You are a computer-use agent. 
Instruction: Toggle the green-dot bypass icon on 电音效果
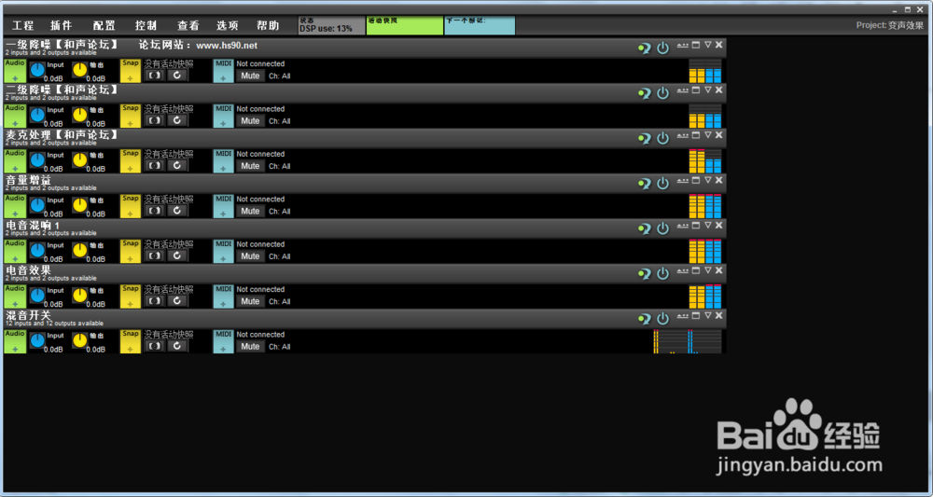tap(644, 274)
